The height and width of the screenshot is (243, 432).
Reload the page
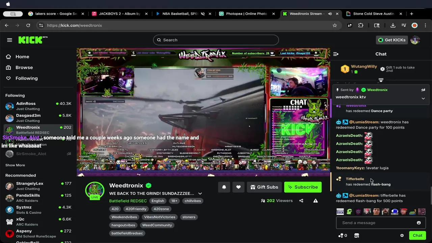pyautogui.click(x=28, y=25)
